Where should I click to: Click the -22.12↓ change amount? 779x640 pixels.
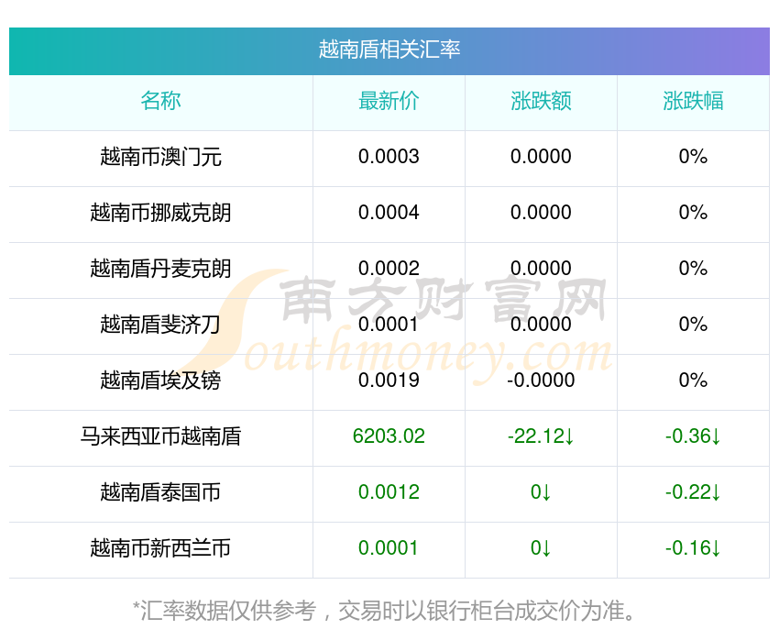click(541, 436)
